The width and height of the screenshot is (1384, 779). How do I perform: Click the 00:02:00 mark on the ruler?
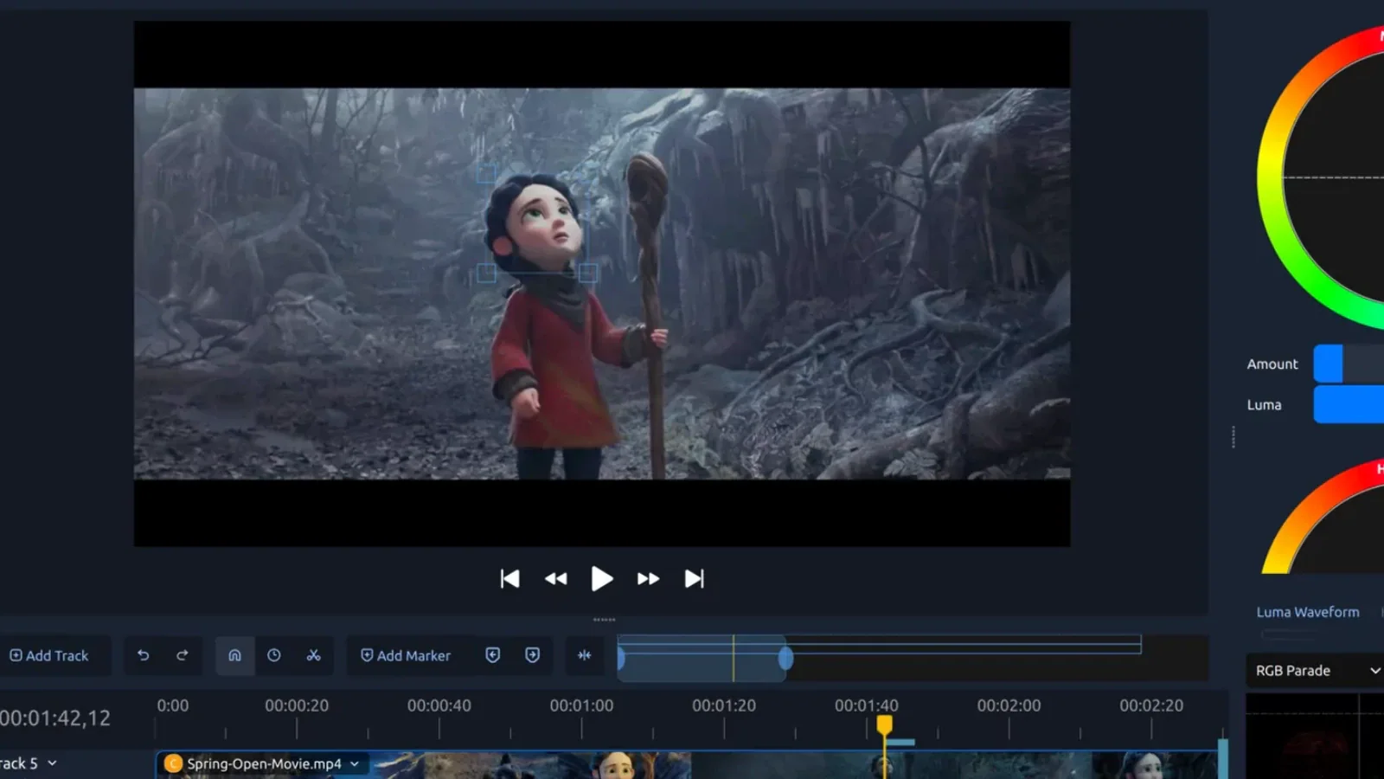click(1009, 705)
